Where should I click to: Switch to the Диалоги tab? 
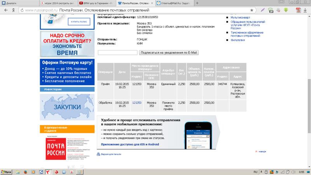tap(19, 3)
